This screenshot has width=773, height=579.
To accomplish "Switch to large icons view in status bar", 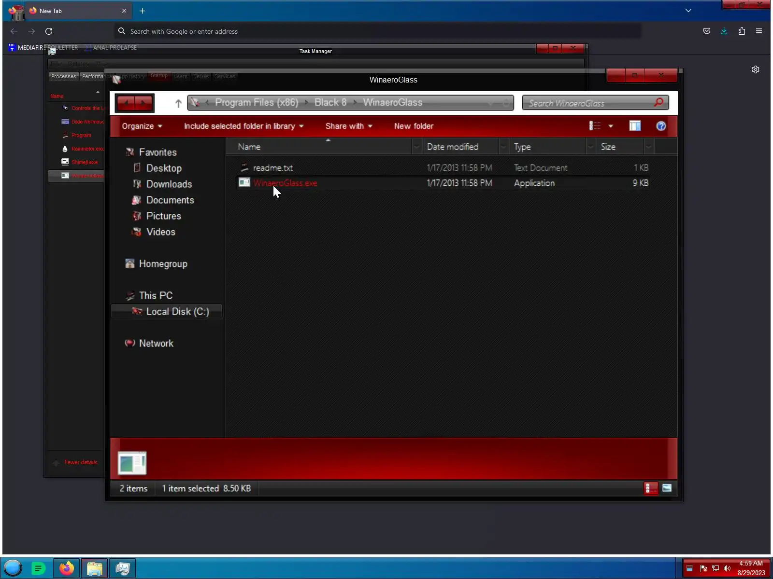I will pos(667,488).
